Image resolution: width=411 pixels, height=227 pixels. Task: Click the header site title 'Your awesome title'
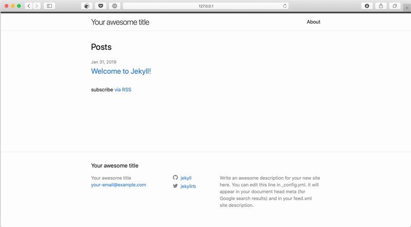point(120,22)
